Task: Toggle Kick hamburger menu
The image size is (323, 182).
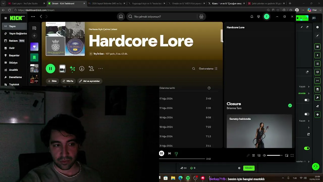Action: pos(6,18)
